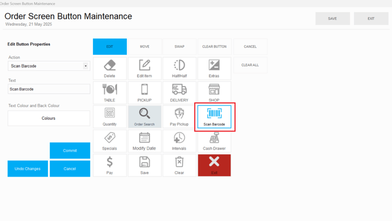Click the Text field containing Scan Barcode
Screen dimensions: 392x221
[x=49, y=89]
